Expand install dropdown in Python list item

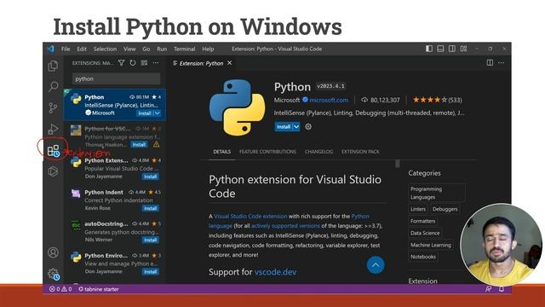(158, 113)
